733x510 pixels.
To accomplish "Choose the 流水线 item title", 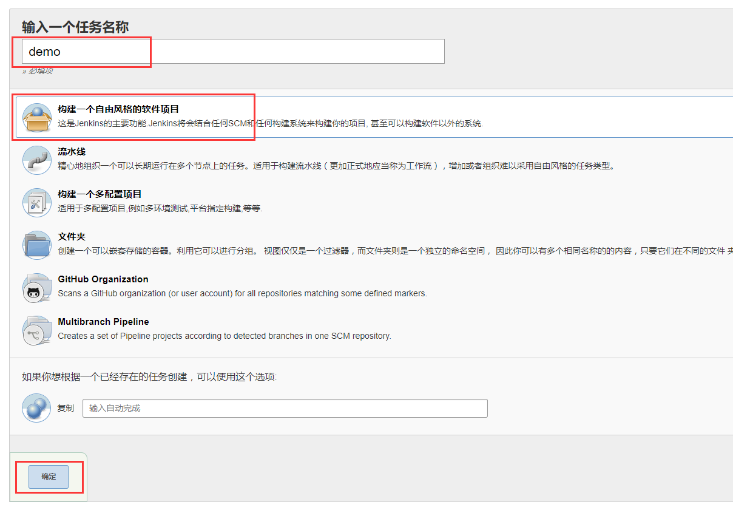I will pyautogui.click(x=72, y=152).
